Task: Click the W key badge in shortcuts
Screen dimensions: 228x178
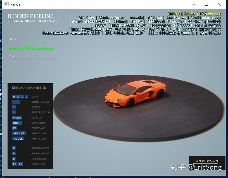Action: click(14, 97)
